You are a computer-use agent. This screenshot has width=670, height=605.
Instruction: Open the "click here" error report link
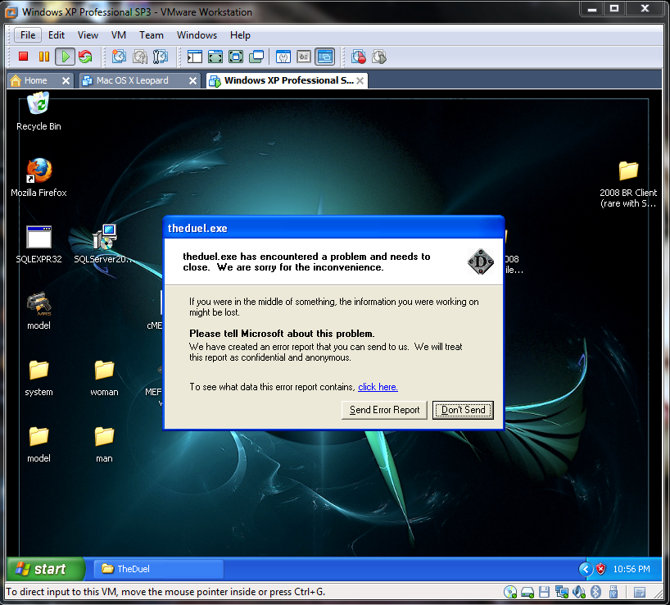[378, 387]
